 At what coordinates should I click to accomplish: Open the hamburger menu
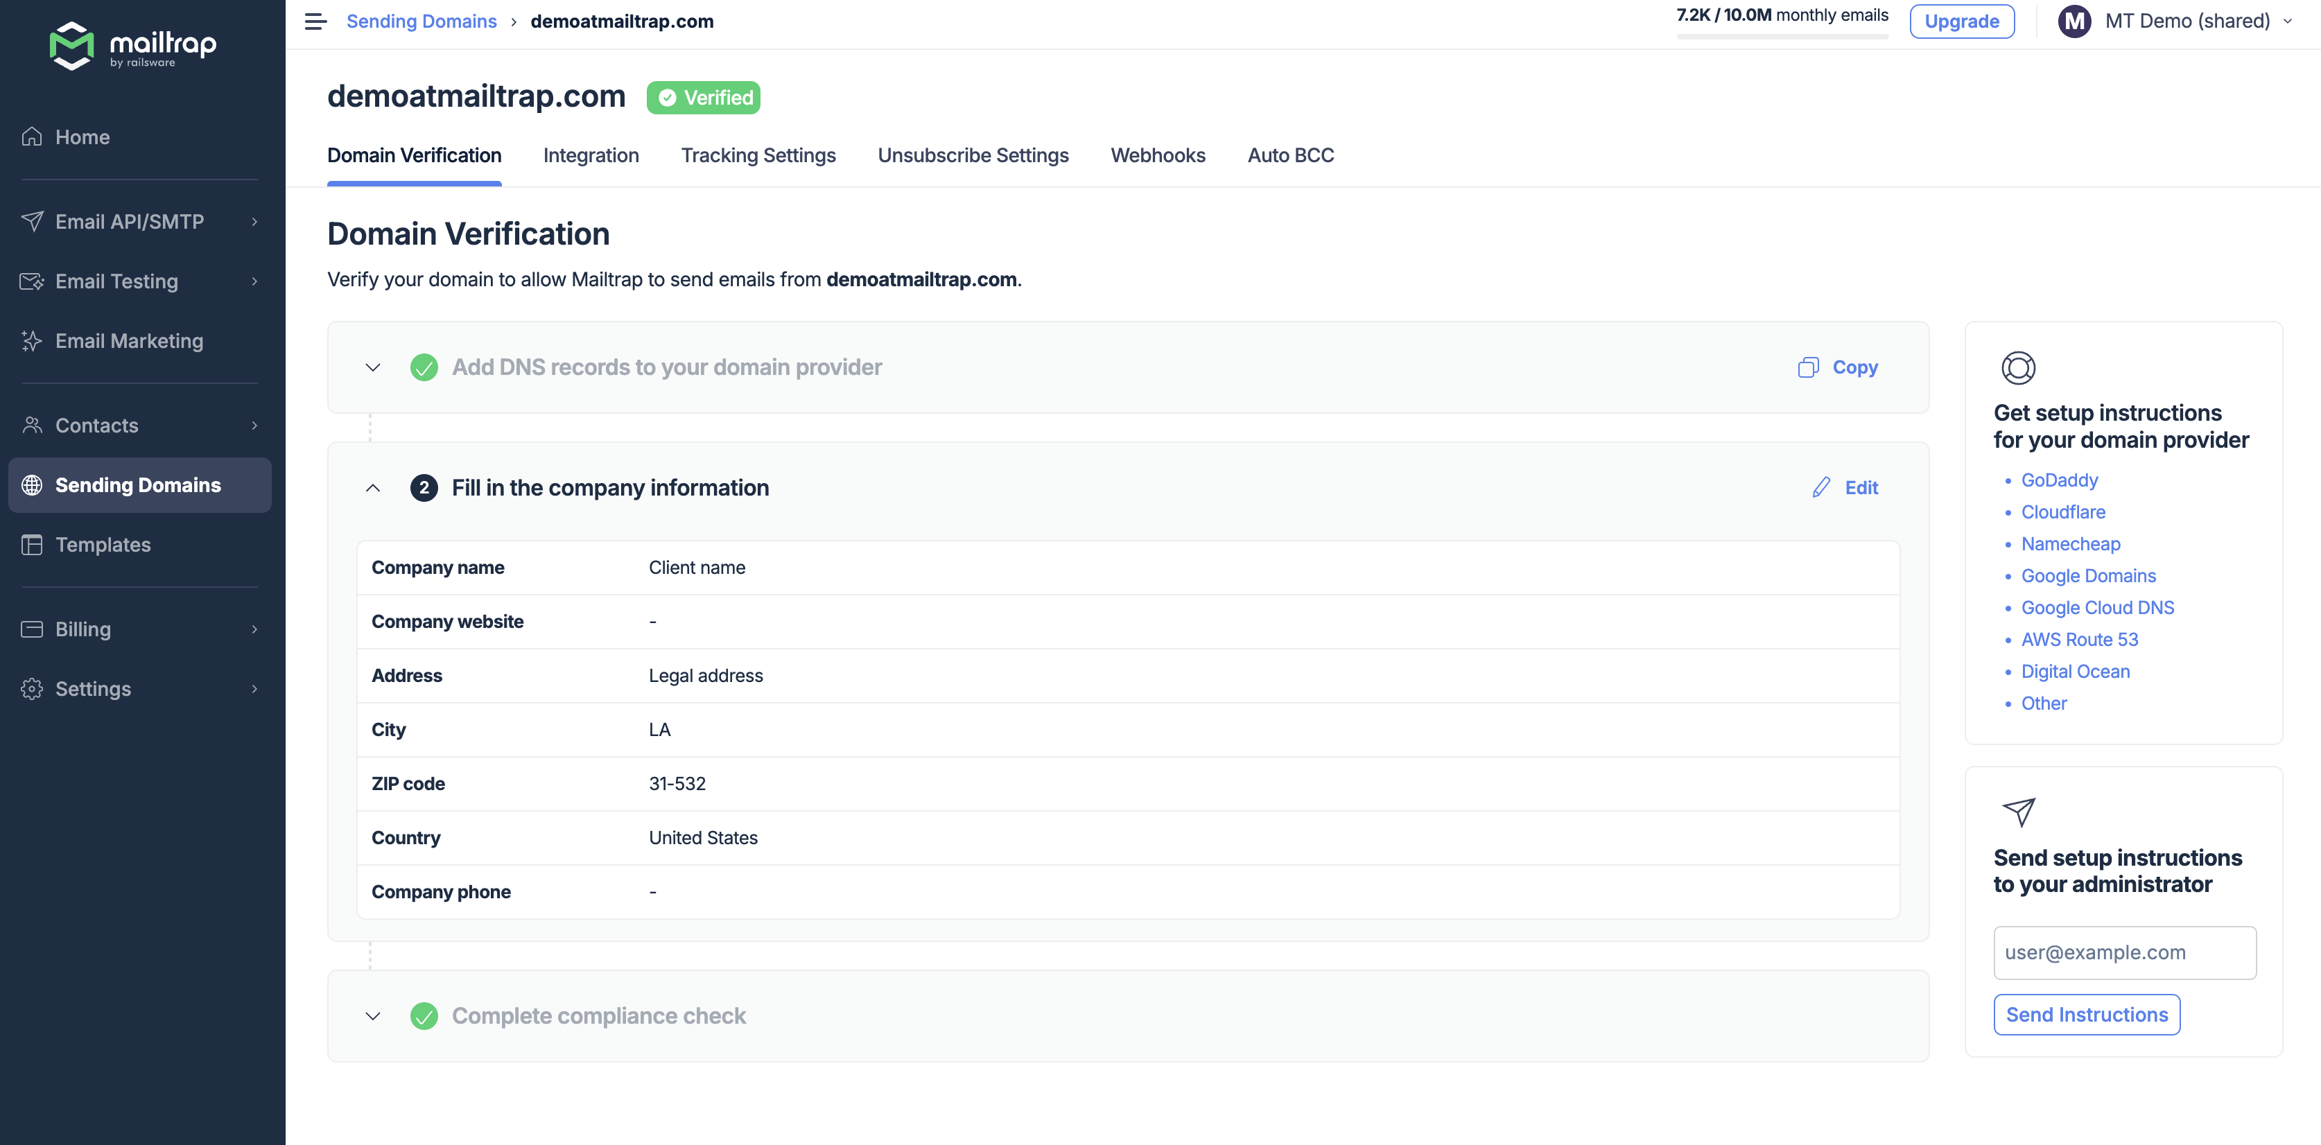[x=315, y=21]
